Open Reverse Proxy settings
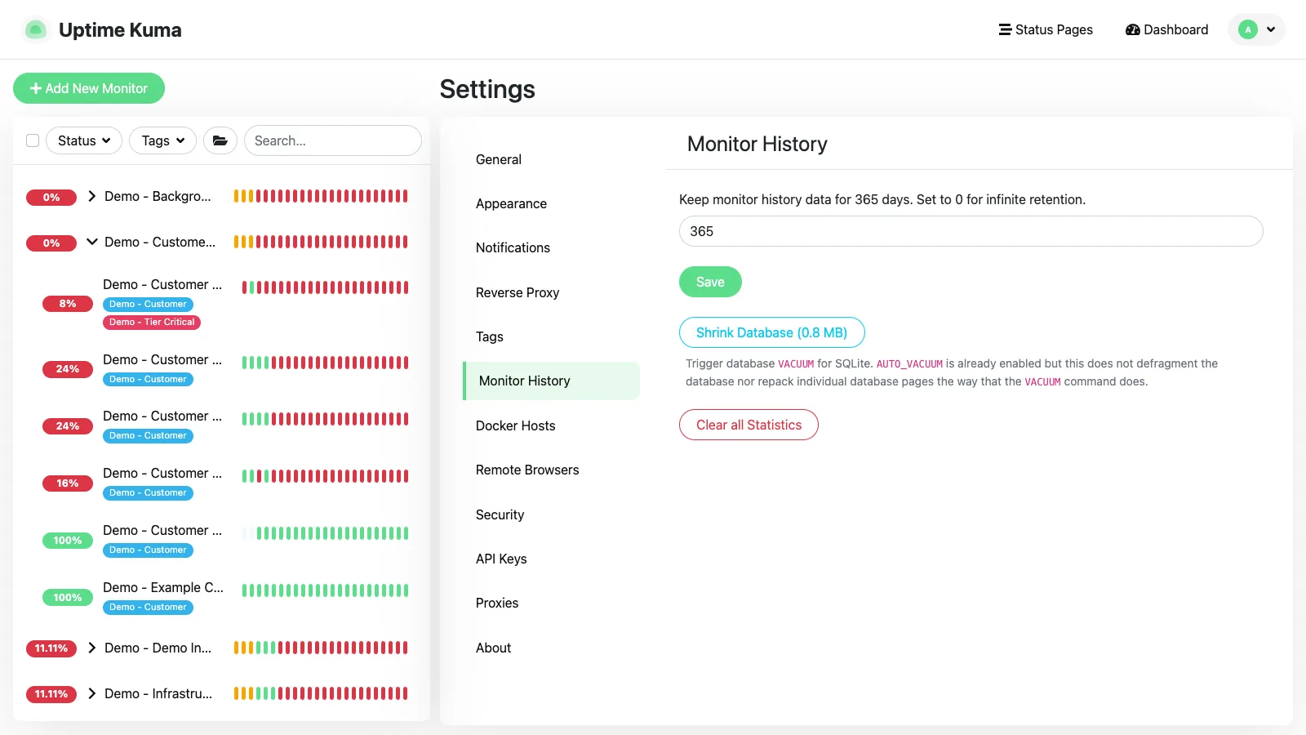1306x735 pixels. tap(551, 292)
